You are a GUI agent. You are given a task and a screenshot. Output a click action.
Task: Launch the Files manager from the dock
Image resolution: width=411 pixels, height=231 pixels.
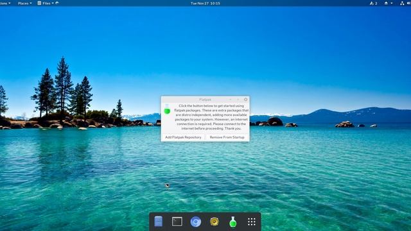159,221
